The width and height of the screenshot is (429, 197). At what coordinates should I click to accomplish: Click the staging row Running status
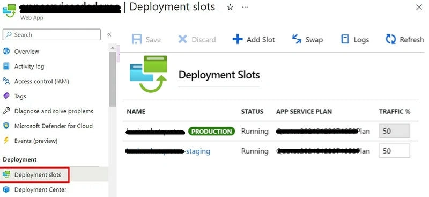pyautogui.click(x=255, y=151)
